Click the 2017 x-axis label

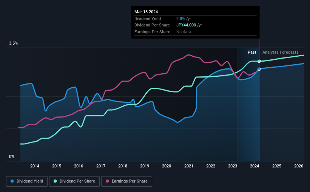coord(101,166)
